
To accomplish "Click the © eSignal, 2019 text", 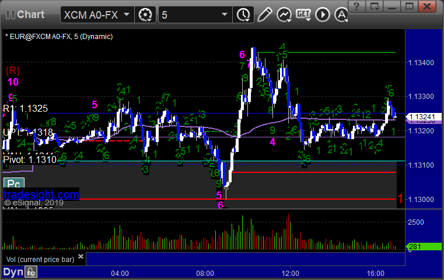I will coord(34,203).
